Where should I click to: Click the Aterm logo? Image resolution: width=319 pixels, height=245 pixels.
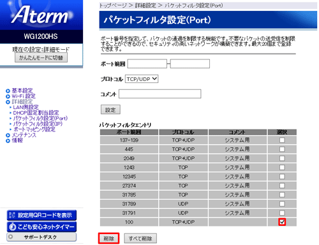pyautogui.click(x=40, y=15)
